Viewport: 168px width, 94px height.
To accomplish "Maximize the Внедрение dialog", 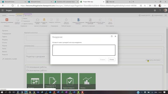I will click(112, 36).
